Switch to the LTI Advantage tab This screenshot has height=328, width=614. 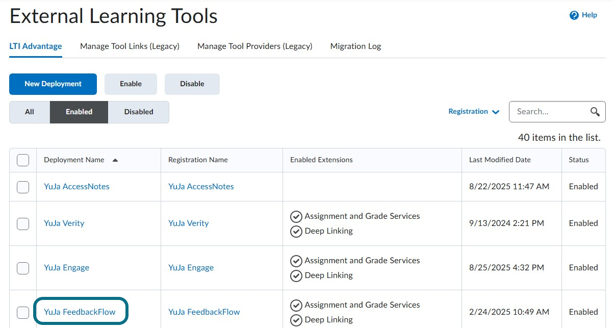[x=36, y=46]
